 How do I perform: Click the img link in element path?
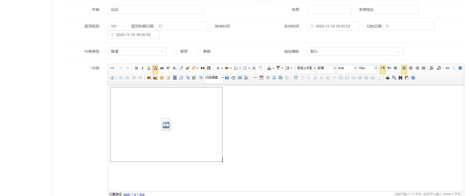click(x=142, y=194)
